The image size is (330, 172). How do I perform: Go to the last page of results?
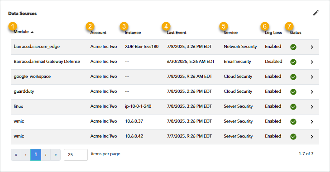56,155
